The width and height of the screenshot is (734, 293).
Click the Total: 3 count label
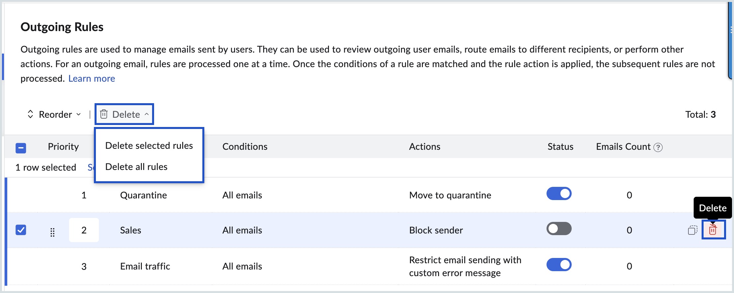[700, 114]
